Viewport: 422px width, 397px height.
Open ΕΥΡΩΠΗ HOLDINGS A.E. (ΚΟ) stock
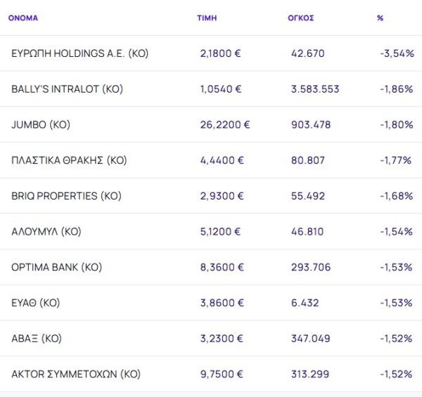coord(80,53)
